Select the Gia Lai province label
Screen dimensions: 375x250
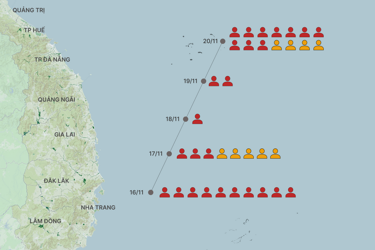click(x=65, y=135)
